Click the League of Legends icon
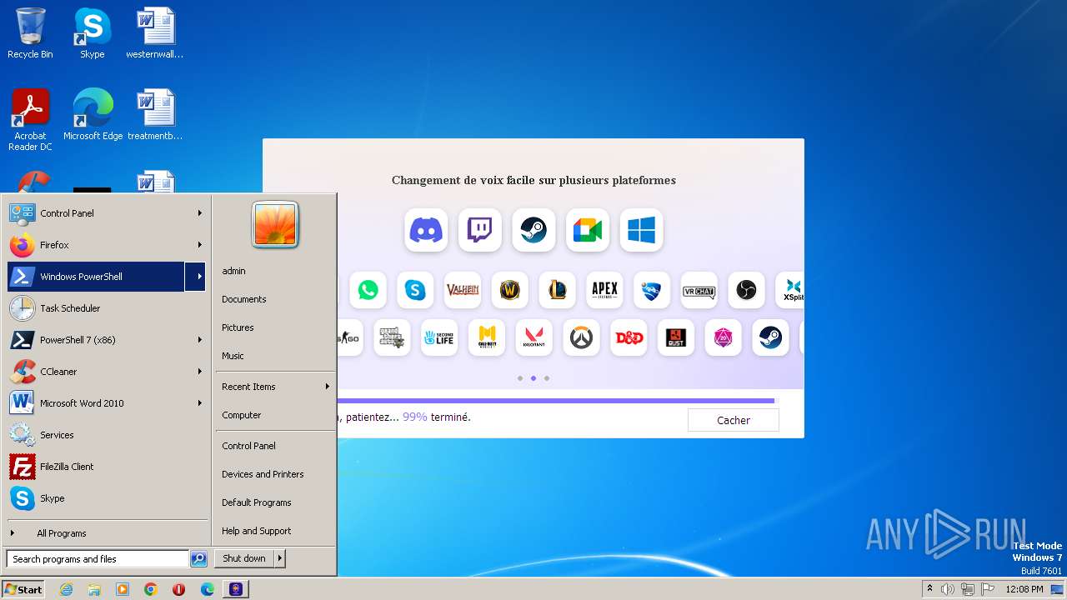 tap(557, 290)
